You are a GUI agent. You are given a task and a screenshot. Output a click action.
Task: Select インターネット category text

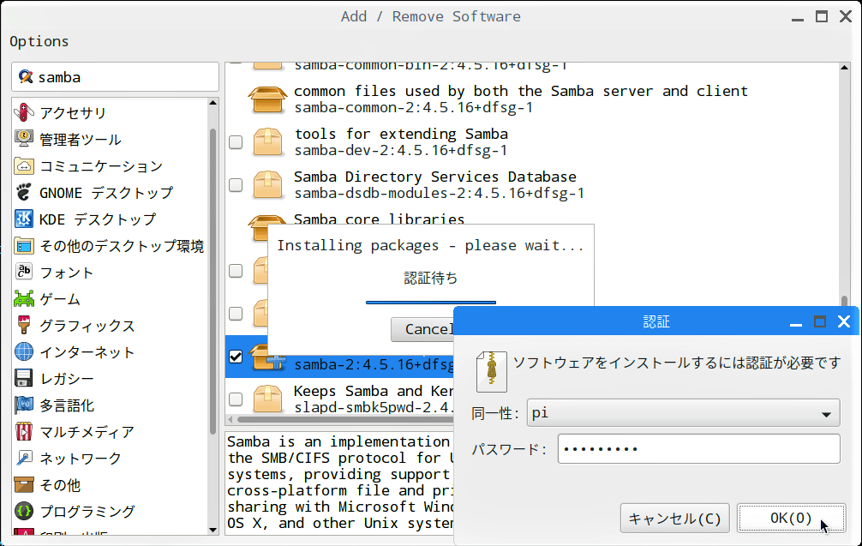point(87,352)
